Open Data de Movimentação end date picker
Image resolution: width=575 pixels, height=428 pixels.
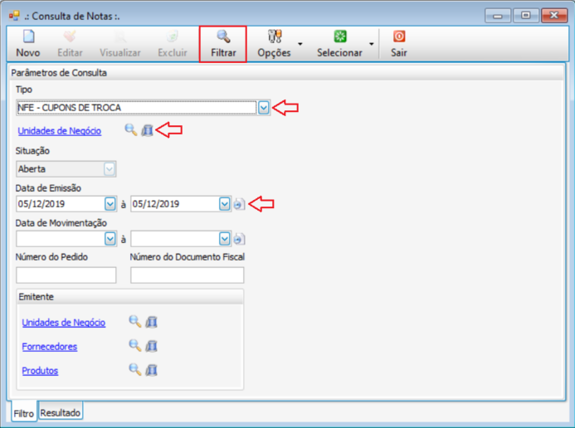[224, 239]
